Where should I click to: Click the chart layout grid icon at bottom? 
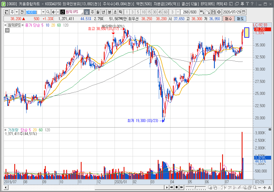[x=210, y=187]
